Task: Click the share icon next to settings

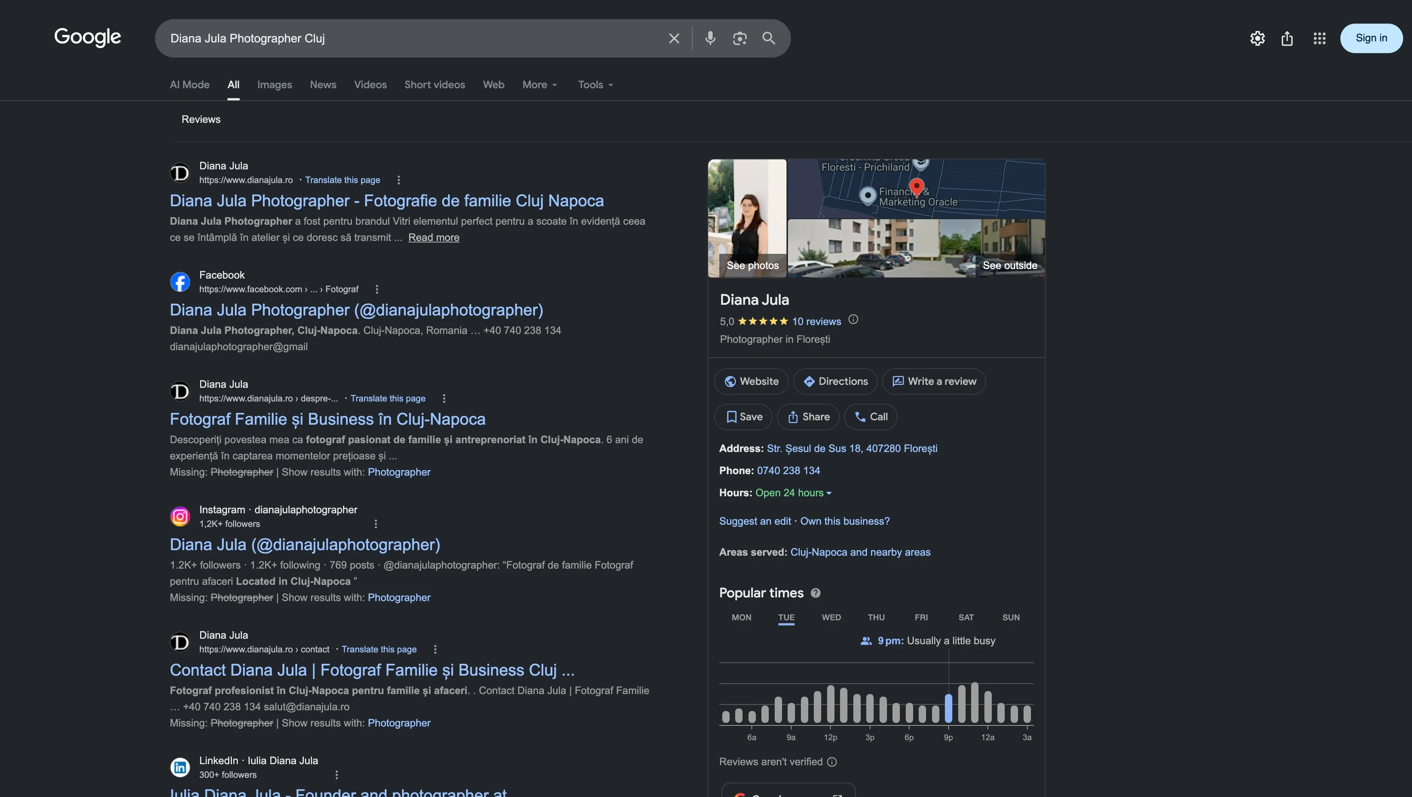Action: (1286, 38)
